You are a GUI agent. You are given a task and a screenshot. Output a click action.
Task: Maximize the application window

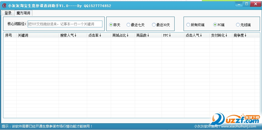[x=246, y=4]
